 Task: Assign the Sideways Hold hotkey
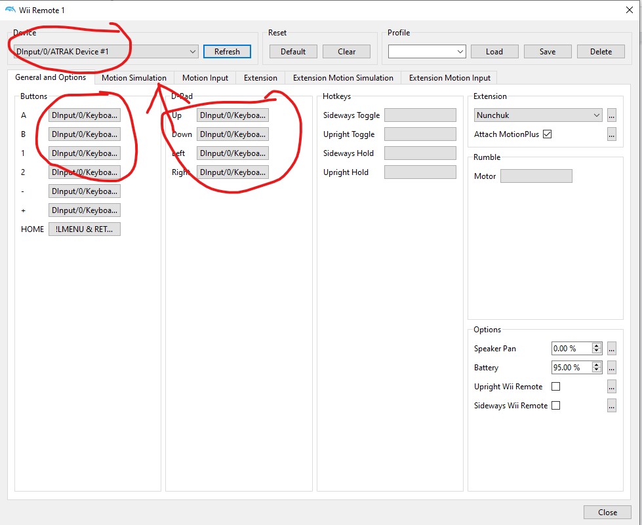coord(420,153)
